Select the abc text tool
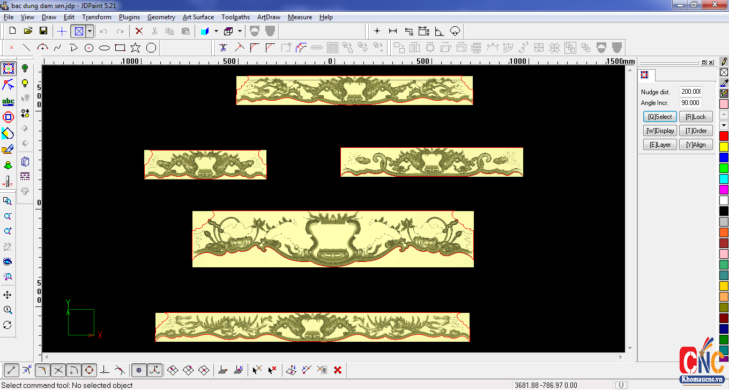The image size is (729, 390). pyautogui.click(x=8, y=101)
